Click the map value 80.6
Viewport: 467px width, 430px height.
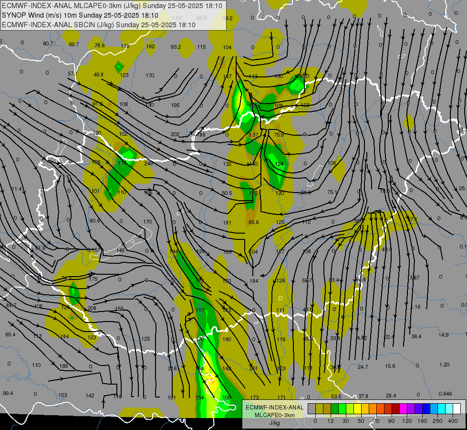(x=95, y=221)
